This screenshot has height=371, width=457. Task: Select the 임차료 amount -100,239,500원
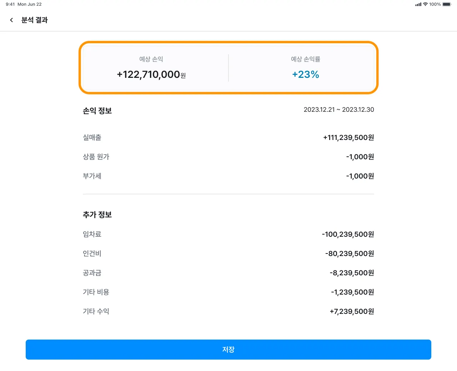pyautogui.click(x=348, y=234)
